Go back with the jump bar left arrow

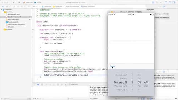37,7
